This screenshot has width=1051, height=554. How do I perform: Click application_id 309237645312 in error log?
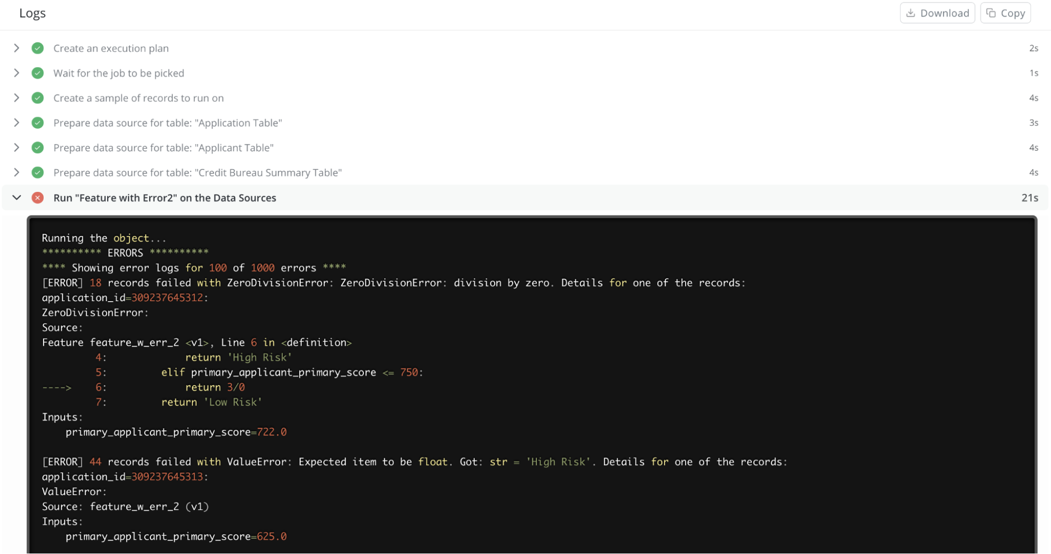tap(167, 297)
